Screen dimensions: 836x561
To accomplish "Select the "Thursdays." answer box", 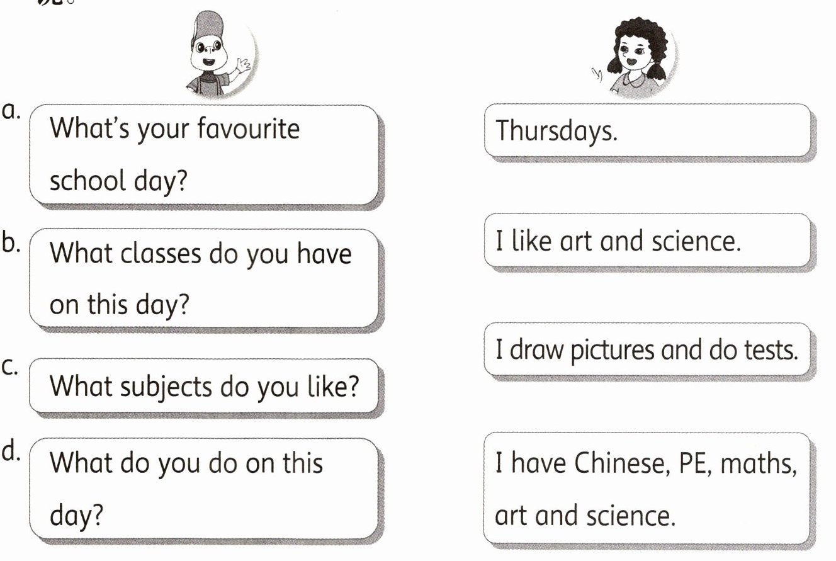I will pyautogui.click(x=647, y=130).
